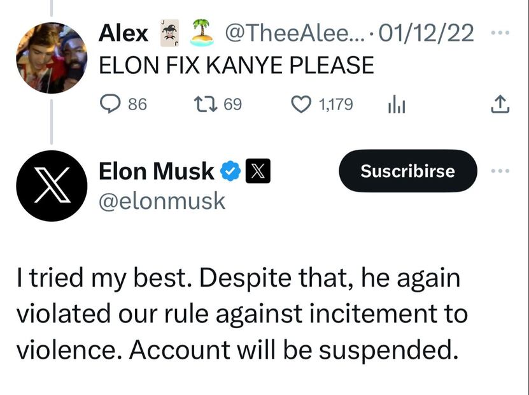
Task: Click the X affiliation badge beside Elon Musk
Action: pos(258,171)
